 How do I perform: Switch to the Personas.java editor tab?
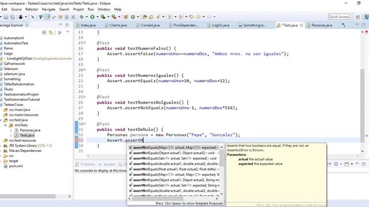(319, 25)
